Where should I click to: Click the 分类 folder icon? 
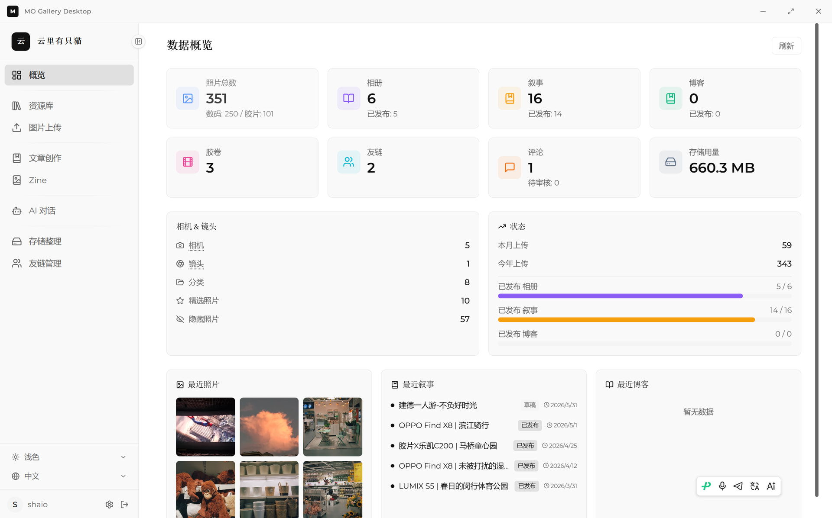point(180,282)
